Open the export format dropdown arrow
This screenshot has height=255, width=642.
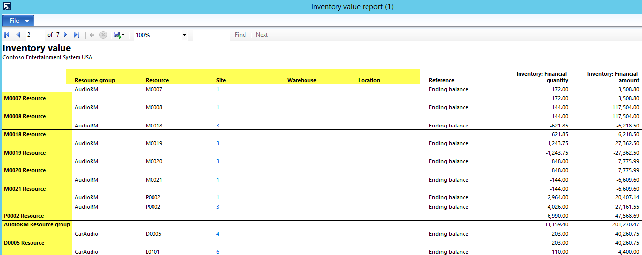[x=123, y=35]
